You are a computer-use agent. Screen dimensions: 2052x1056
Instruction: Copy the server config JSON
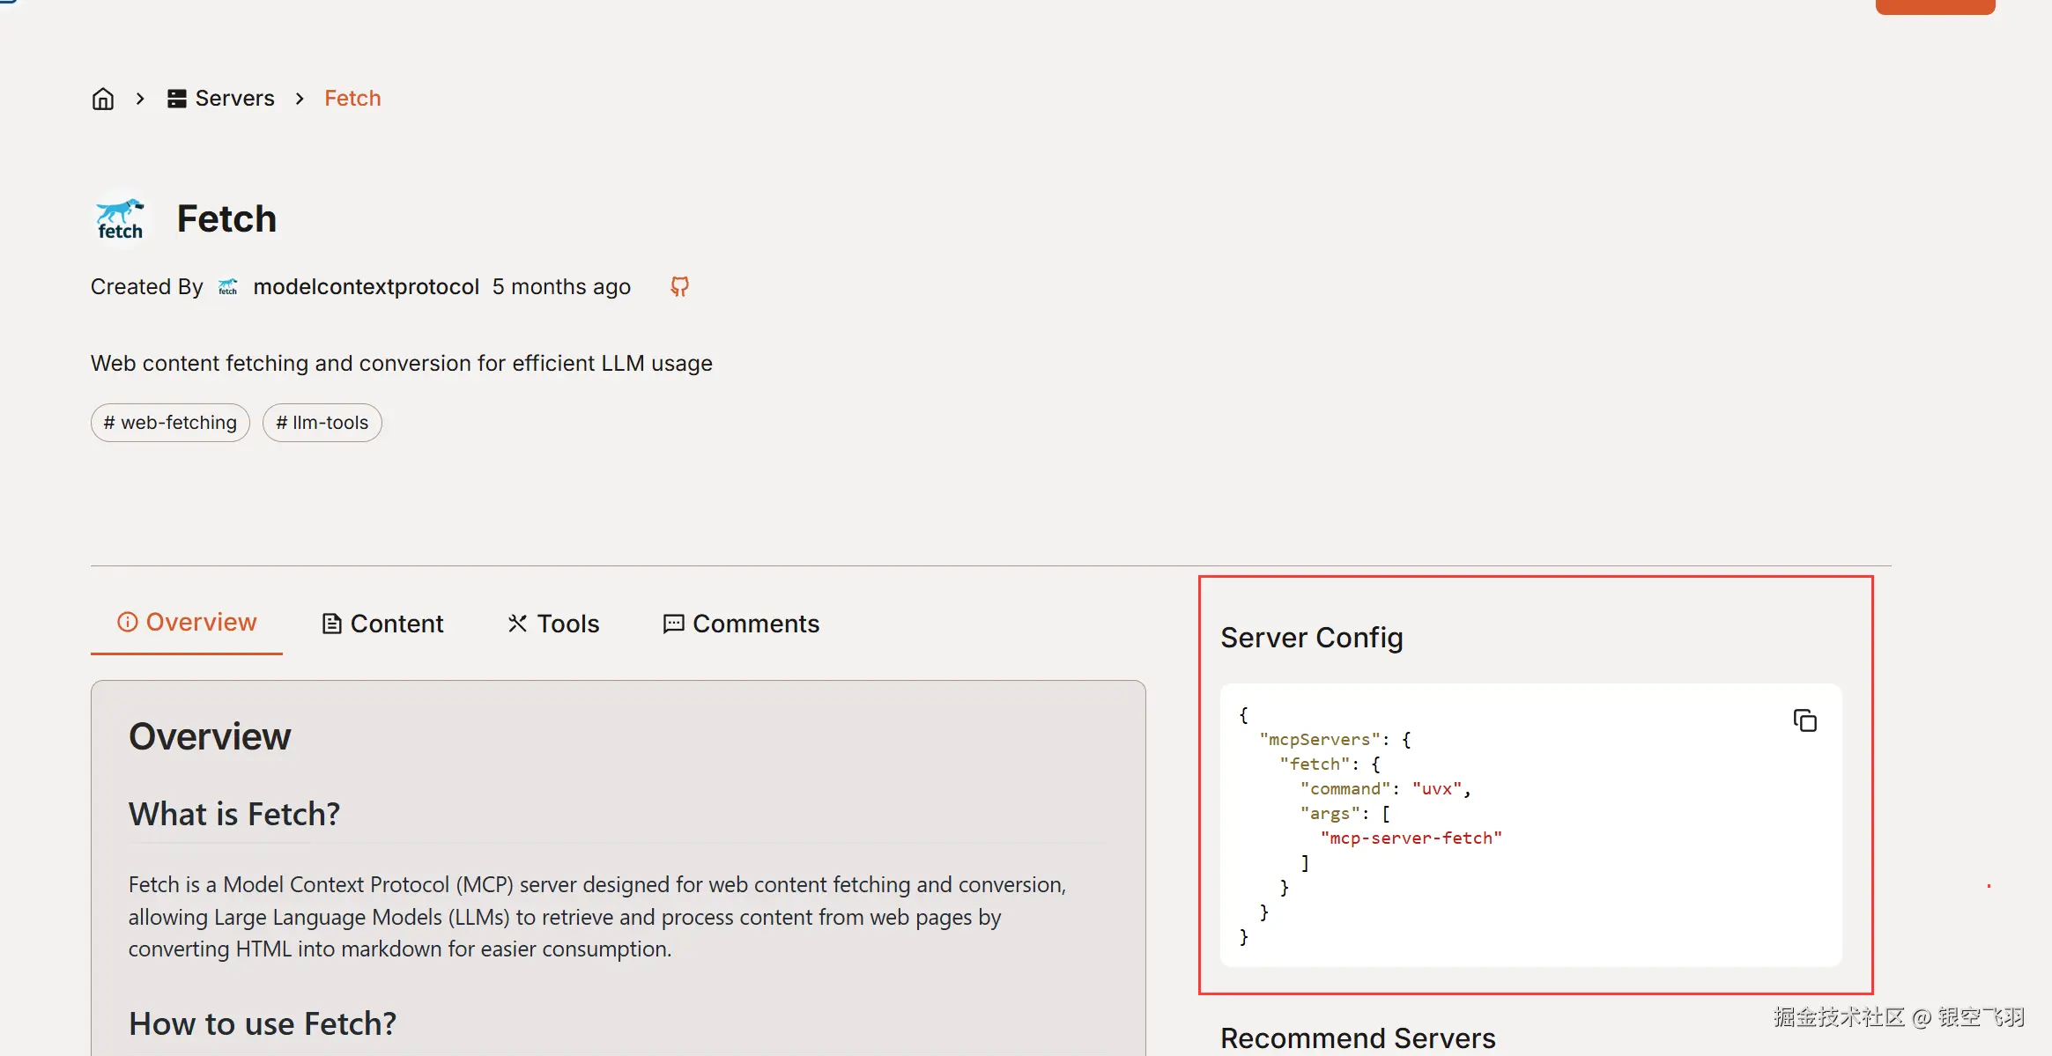tap(1804, 720)
